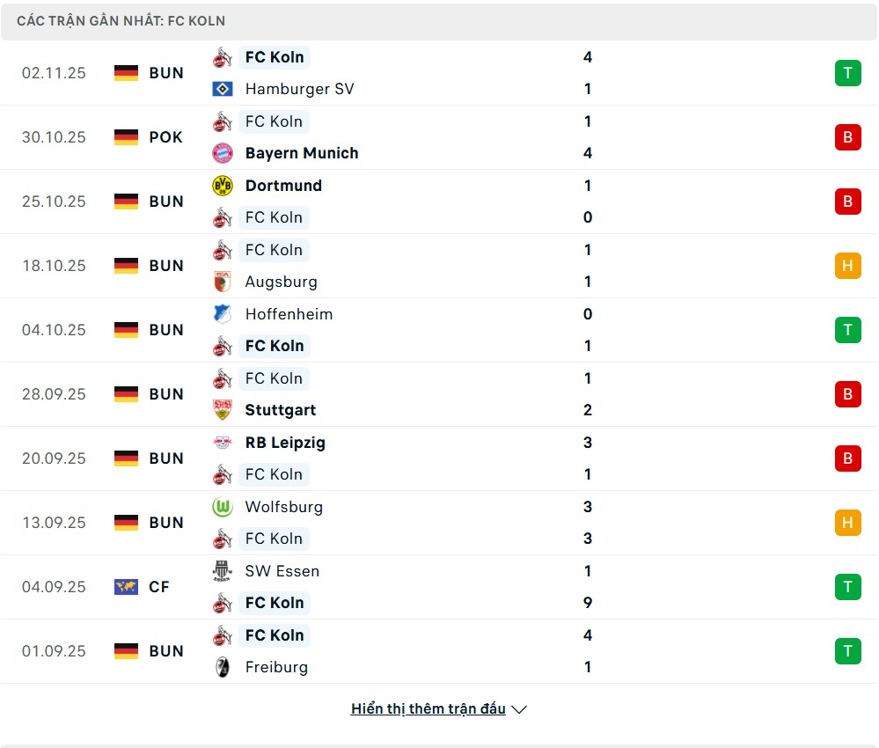This screenshot has width=879, height=748.
Task: Click red B result badge for Bayern match
Action: [x=847, y=137]
